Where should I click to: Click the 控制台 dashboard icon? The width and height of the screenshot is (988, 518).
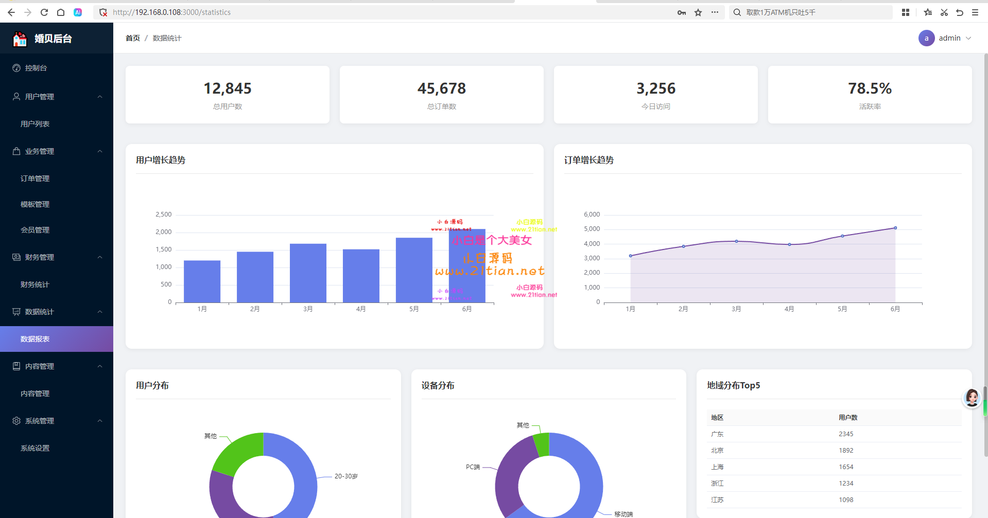(16, 68)
